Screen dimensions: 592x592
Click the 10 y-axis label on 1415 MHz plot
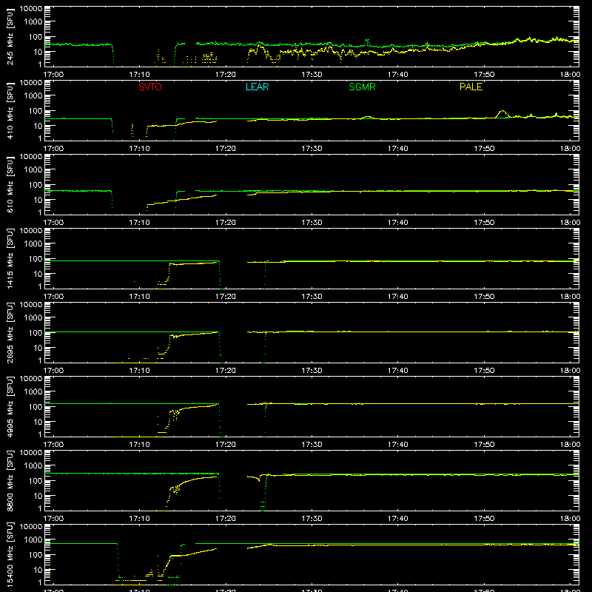tap(38, 274)
